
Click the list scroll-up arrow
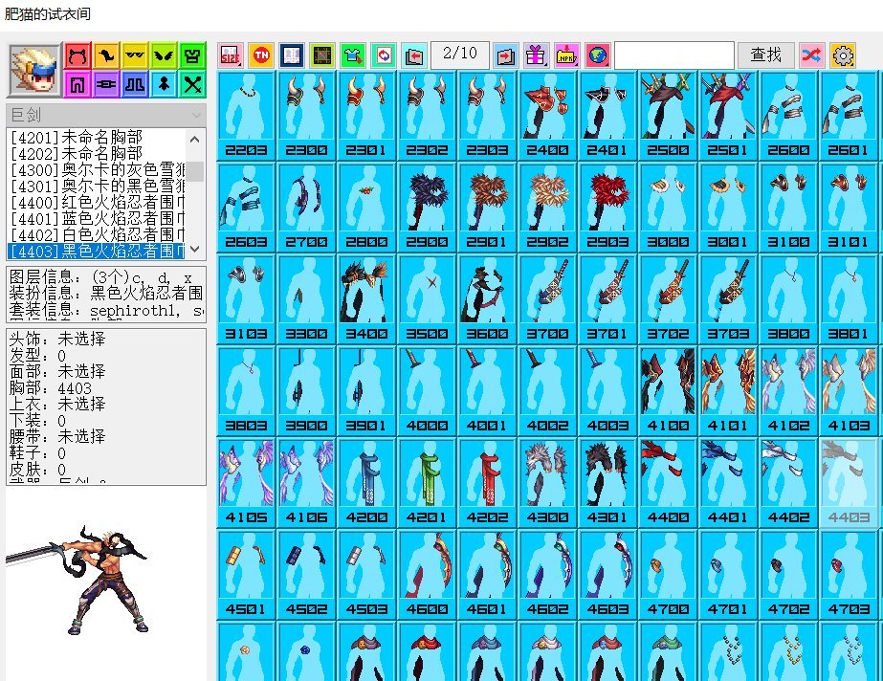(195, 139)
